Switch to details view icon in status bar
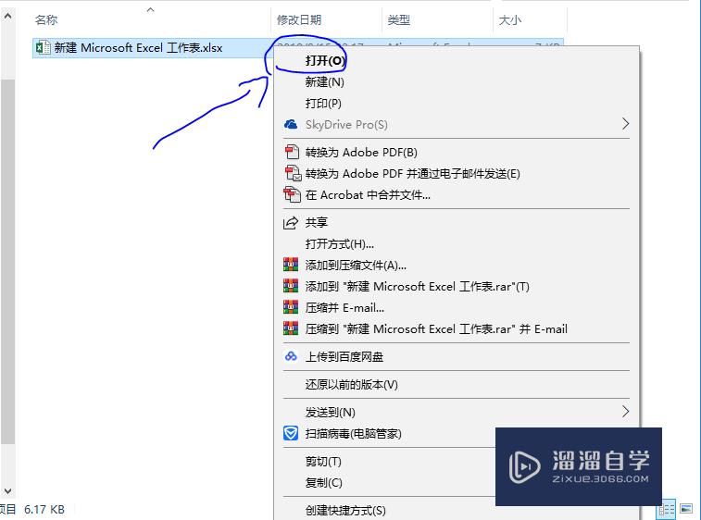 (666, 509)
